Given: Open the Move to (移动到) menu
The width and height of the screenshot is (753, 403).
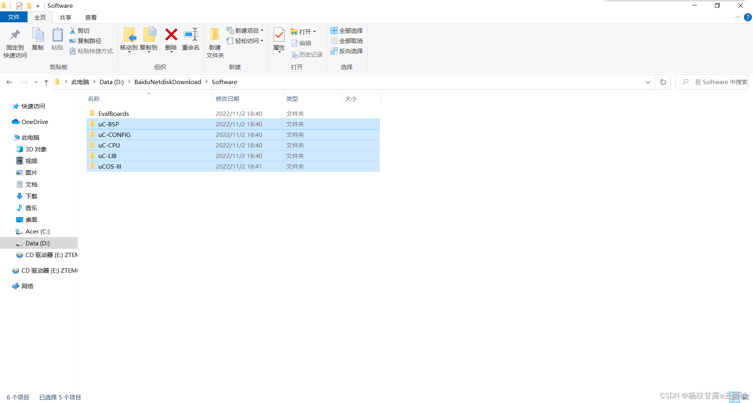Looking at the screenshot, I should [x=129, y=40].
